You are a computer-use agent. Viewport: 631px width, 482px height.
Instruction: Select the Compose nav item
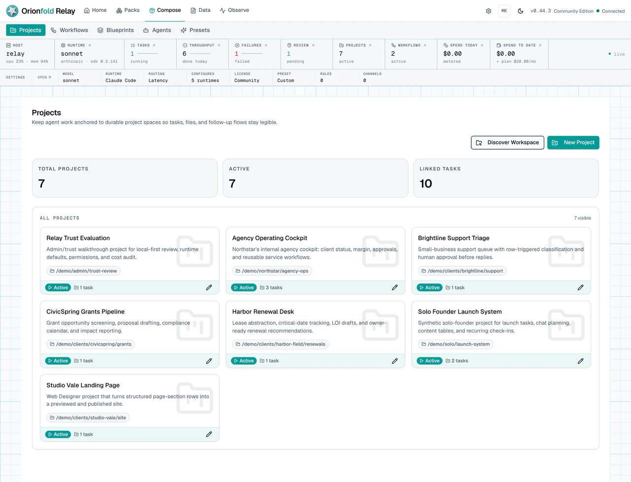tap(165, 10)
